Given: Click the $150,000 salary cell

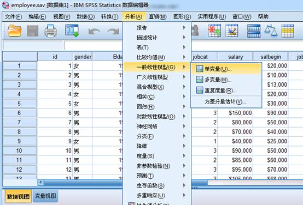Looking at the screenshot, I should pos(235,113).
